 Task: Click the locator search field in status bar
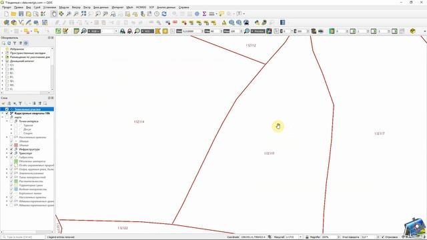[23, 237]
